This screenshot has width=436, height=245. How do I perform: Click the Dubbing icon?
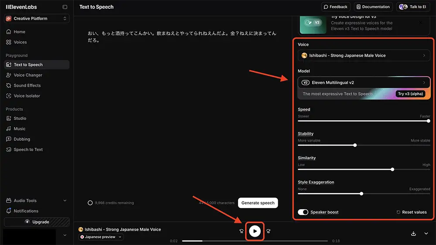[9, 139]
